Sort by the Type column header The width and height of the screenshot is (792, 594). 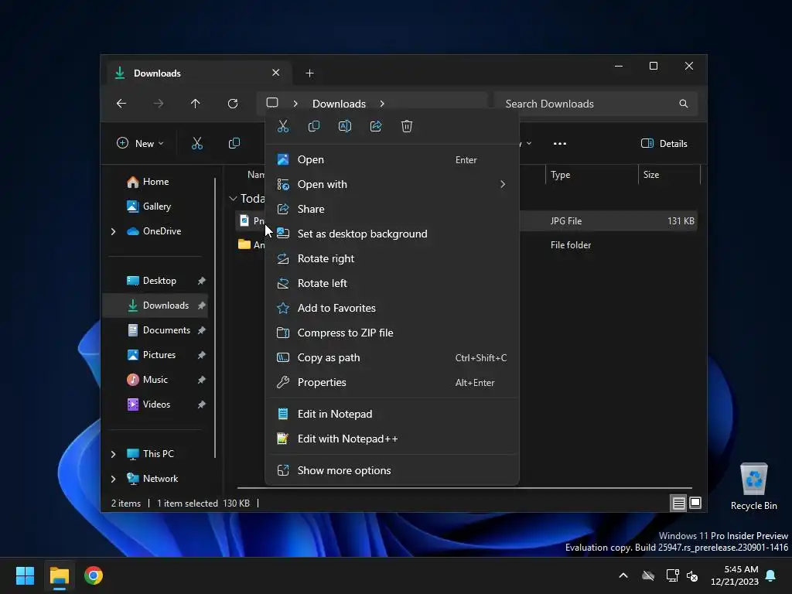tap(592, 175)
